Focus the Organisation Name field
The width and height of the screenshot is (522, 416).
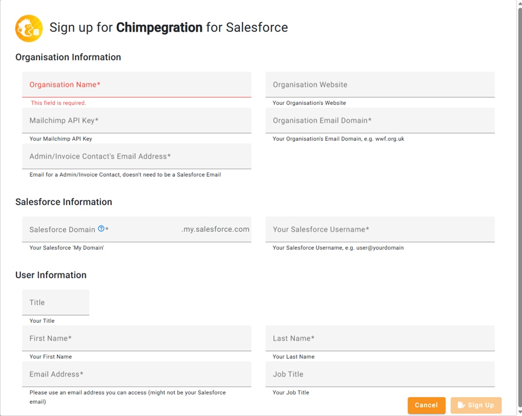(137, 85)
